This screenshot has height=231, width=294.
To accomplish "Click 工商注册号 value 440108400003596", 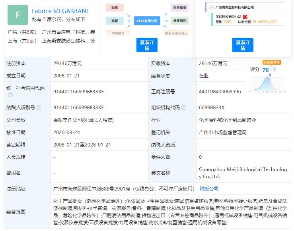I will point(220,91).
